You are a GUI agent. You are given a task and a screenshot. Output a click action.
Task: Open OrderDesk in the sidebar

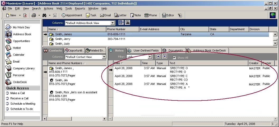click(x=16, y=82)
